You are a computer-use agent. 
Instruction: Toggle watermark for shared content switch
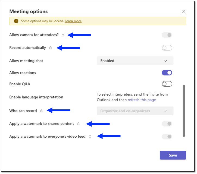coord(167,124)
